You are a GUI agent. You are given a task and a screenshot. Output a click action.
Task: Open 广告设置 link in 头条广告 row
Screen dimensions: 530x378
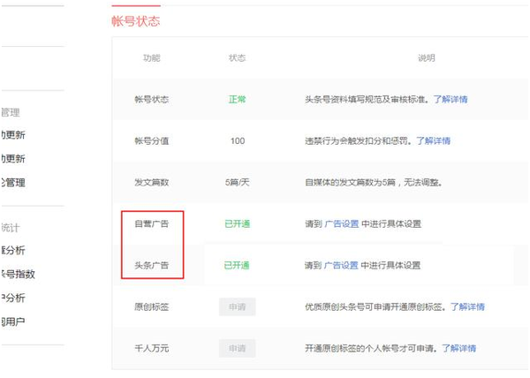tap(341, 266)
